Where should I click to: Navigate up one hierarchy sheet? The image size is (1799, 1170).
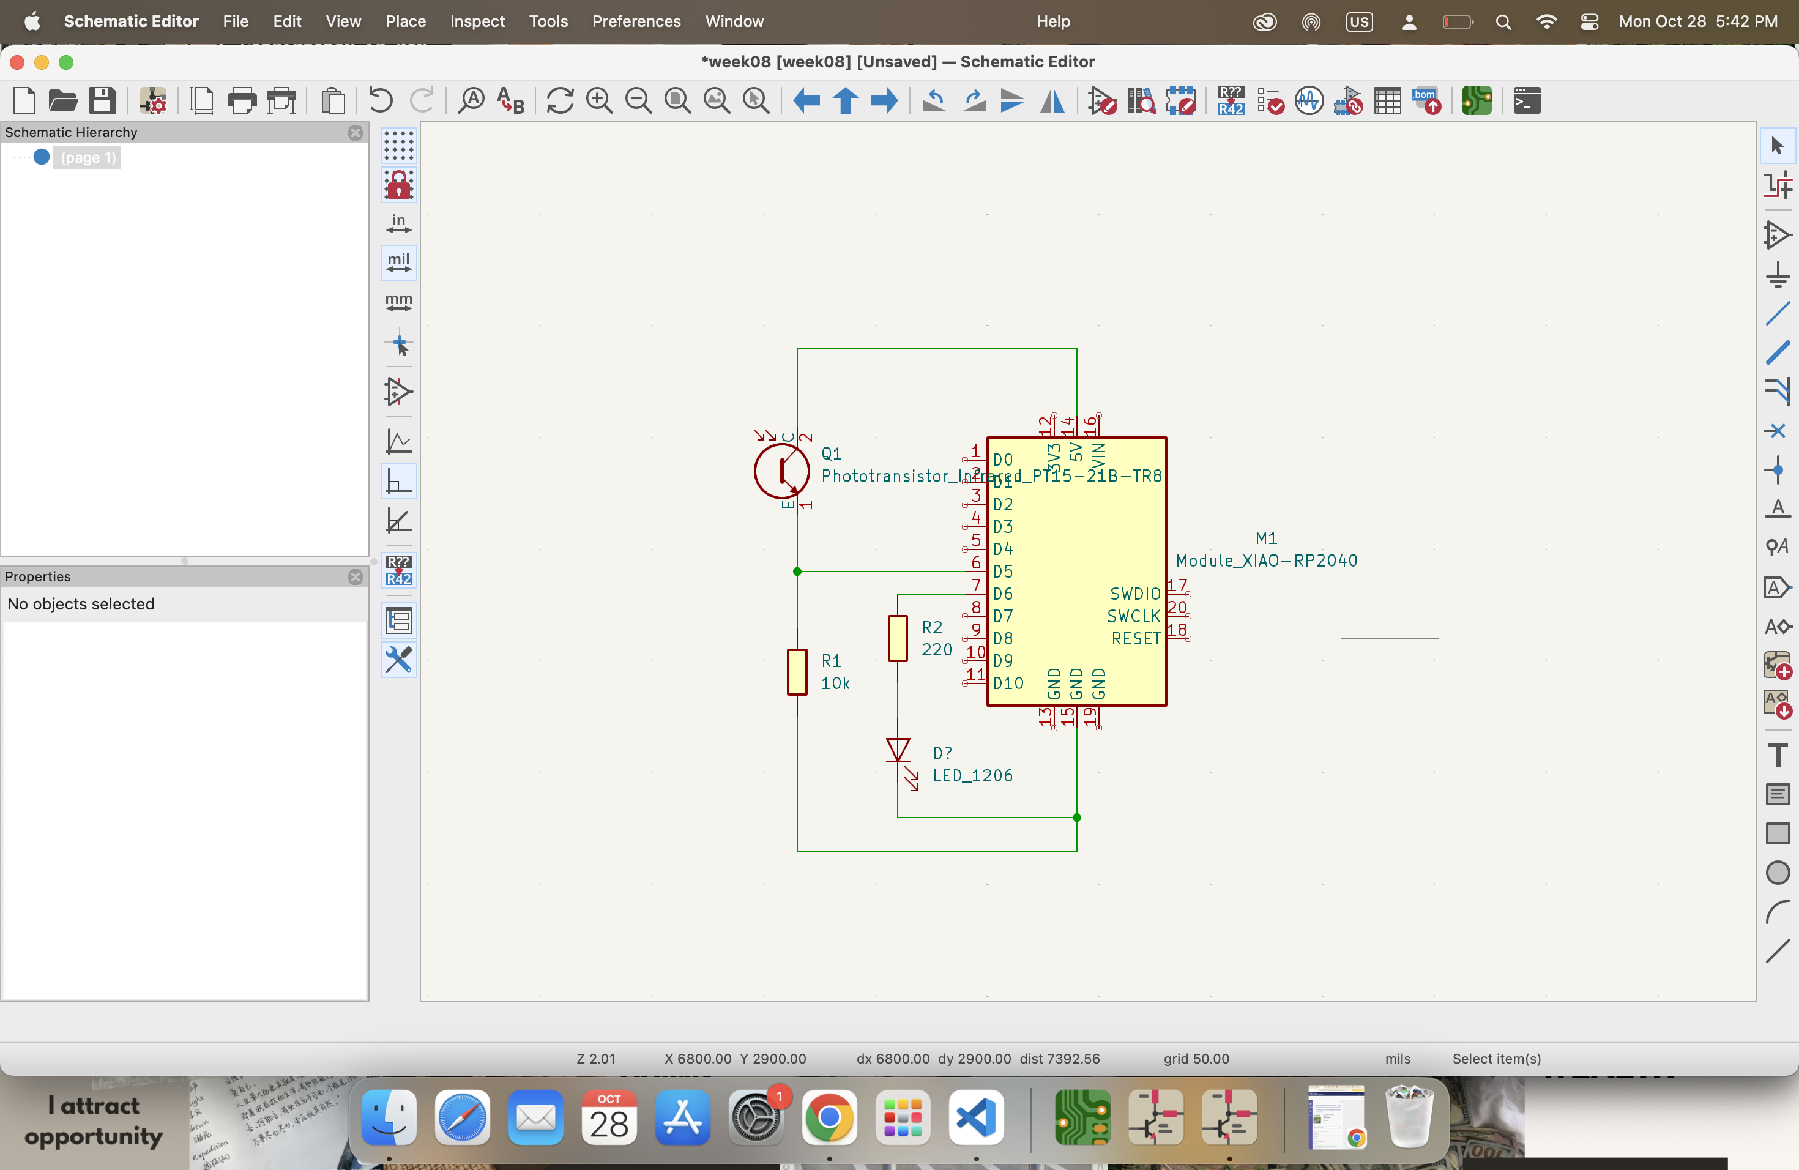tap(846, 100)
